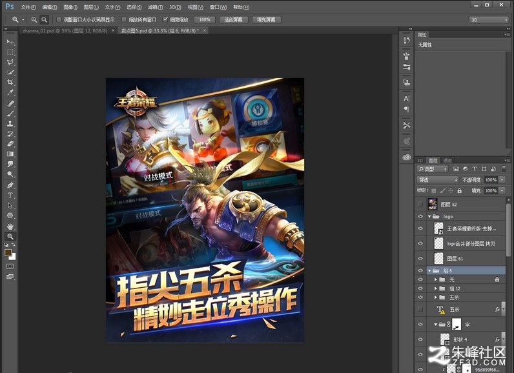Hide 形状 4 layer visibility
This screenshot has height=373, width=514.
coord(420,339)
